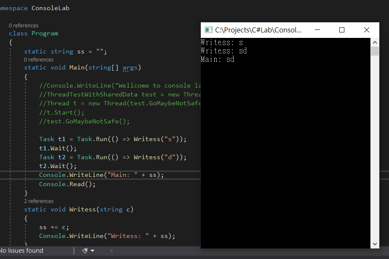The image size is (389, 259).
Task: Click the 'ss += c;' statement
Action: (54, 227)
